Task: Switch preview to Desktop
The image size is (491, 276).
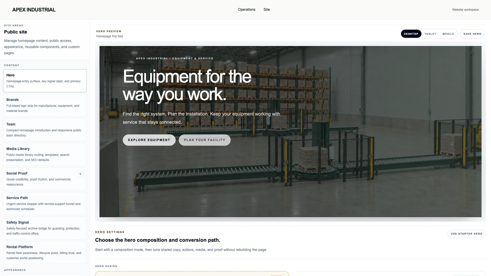Action: click(x=411, y=34)
